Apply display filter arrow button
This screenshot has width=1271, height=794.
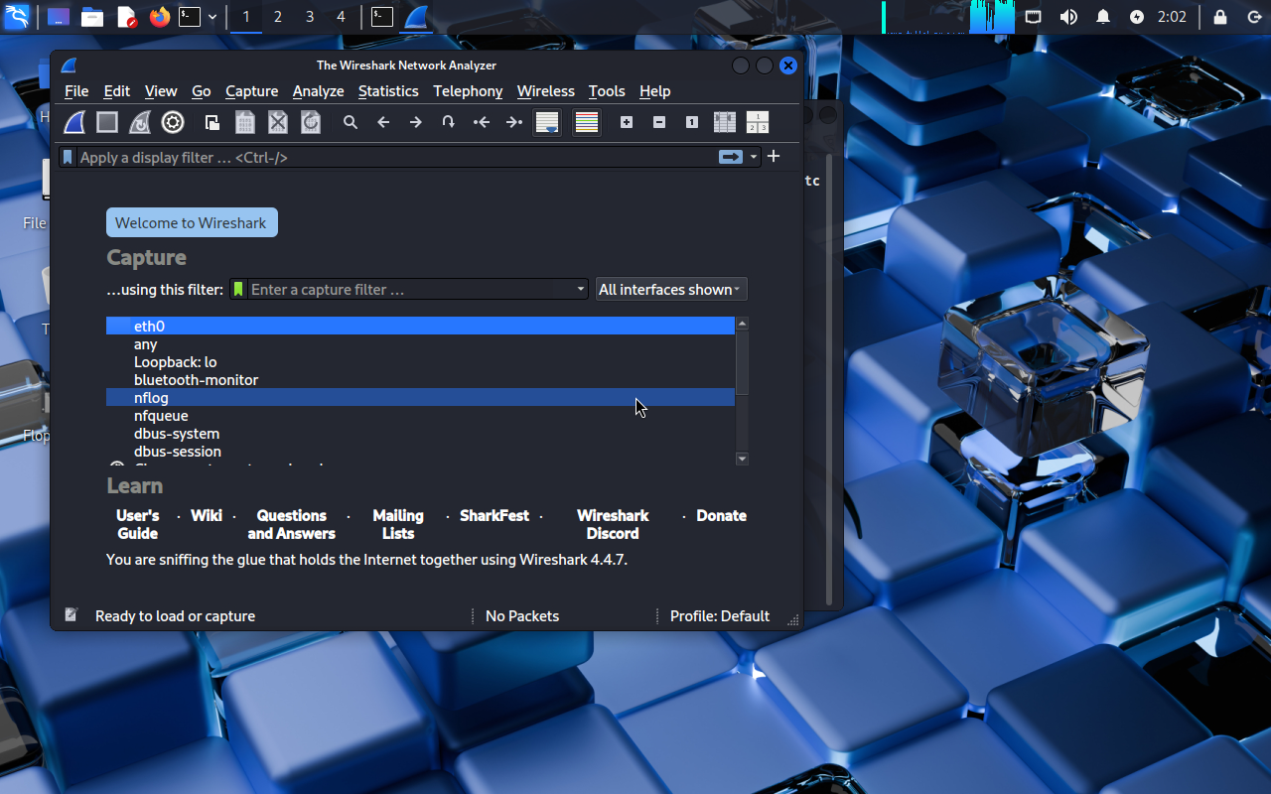click(731, 157)
